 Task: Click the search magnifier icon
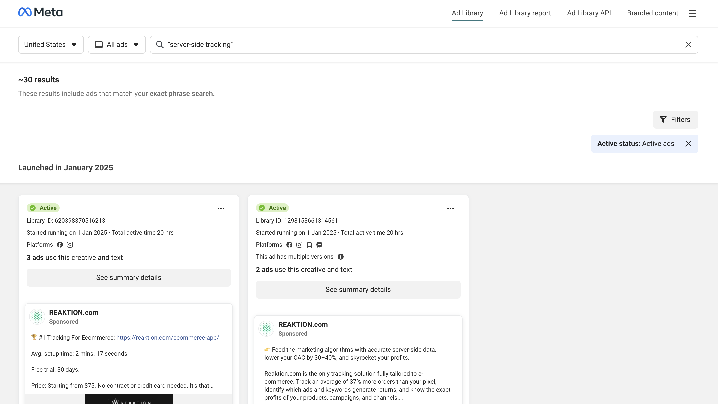point(160,44)
